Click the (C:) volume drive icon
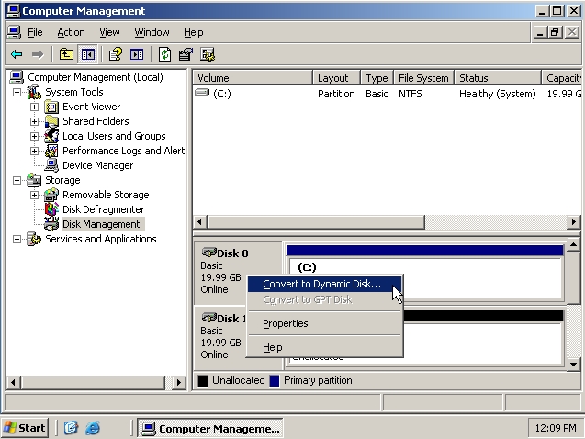The width and height of the screenshot is (585, 439). coord(202,93)
